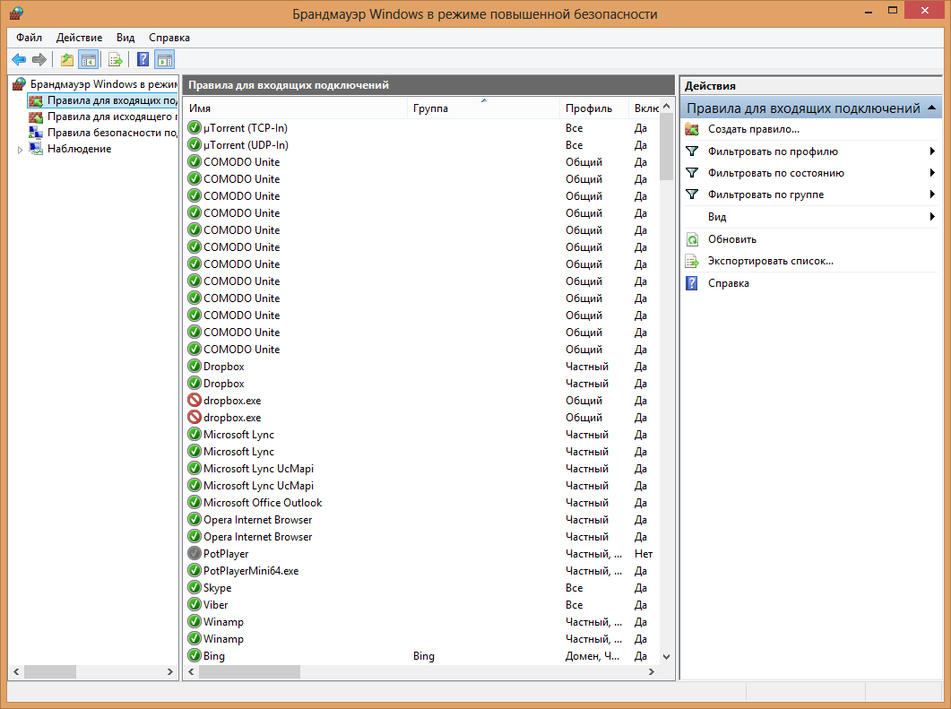Click the icon next to Создать правило
Image resolution: width=951 pixels, height=709 pixels.
click(692, 129)
